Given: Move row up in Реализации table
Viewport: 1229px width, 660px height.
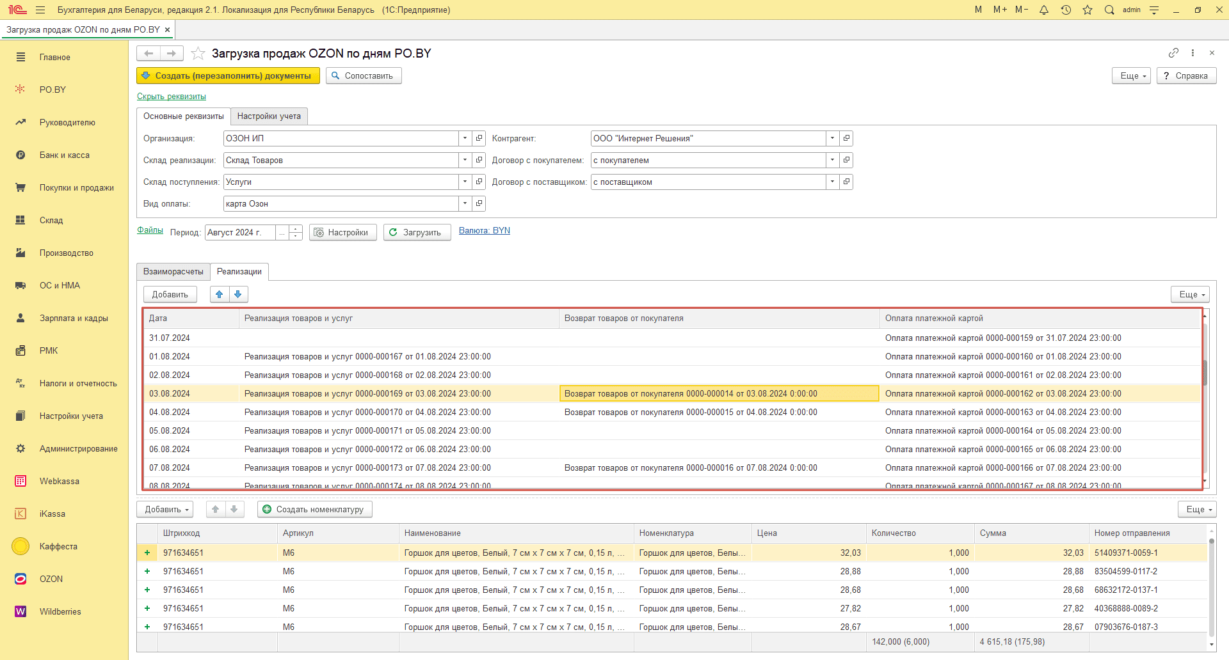Looking at the screenshot, I should [220, 294].
